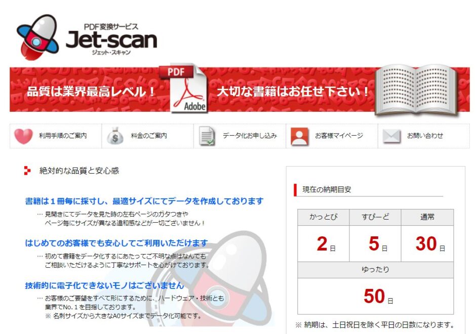Image resolution: width=476 pixels, height=334 pixels.
Task: Click the document checklist icon
Action: click(x=207, y=136)
